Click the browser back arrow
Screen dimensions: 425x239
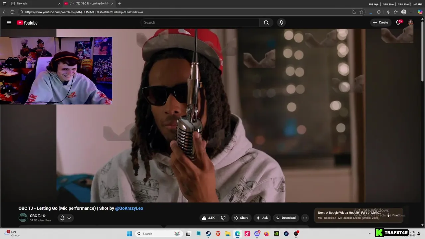(x=4, y=12)
